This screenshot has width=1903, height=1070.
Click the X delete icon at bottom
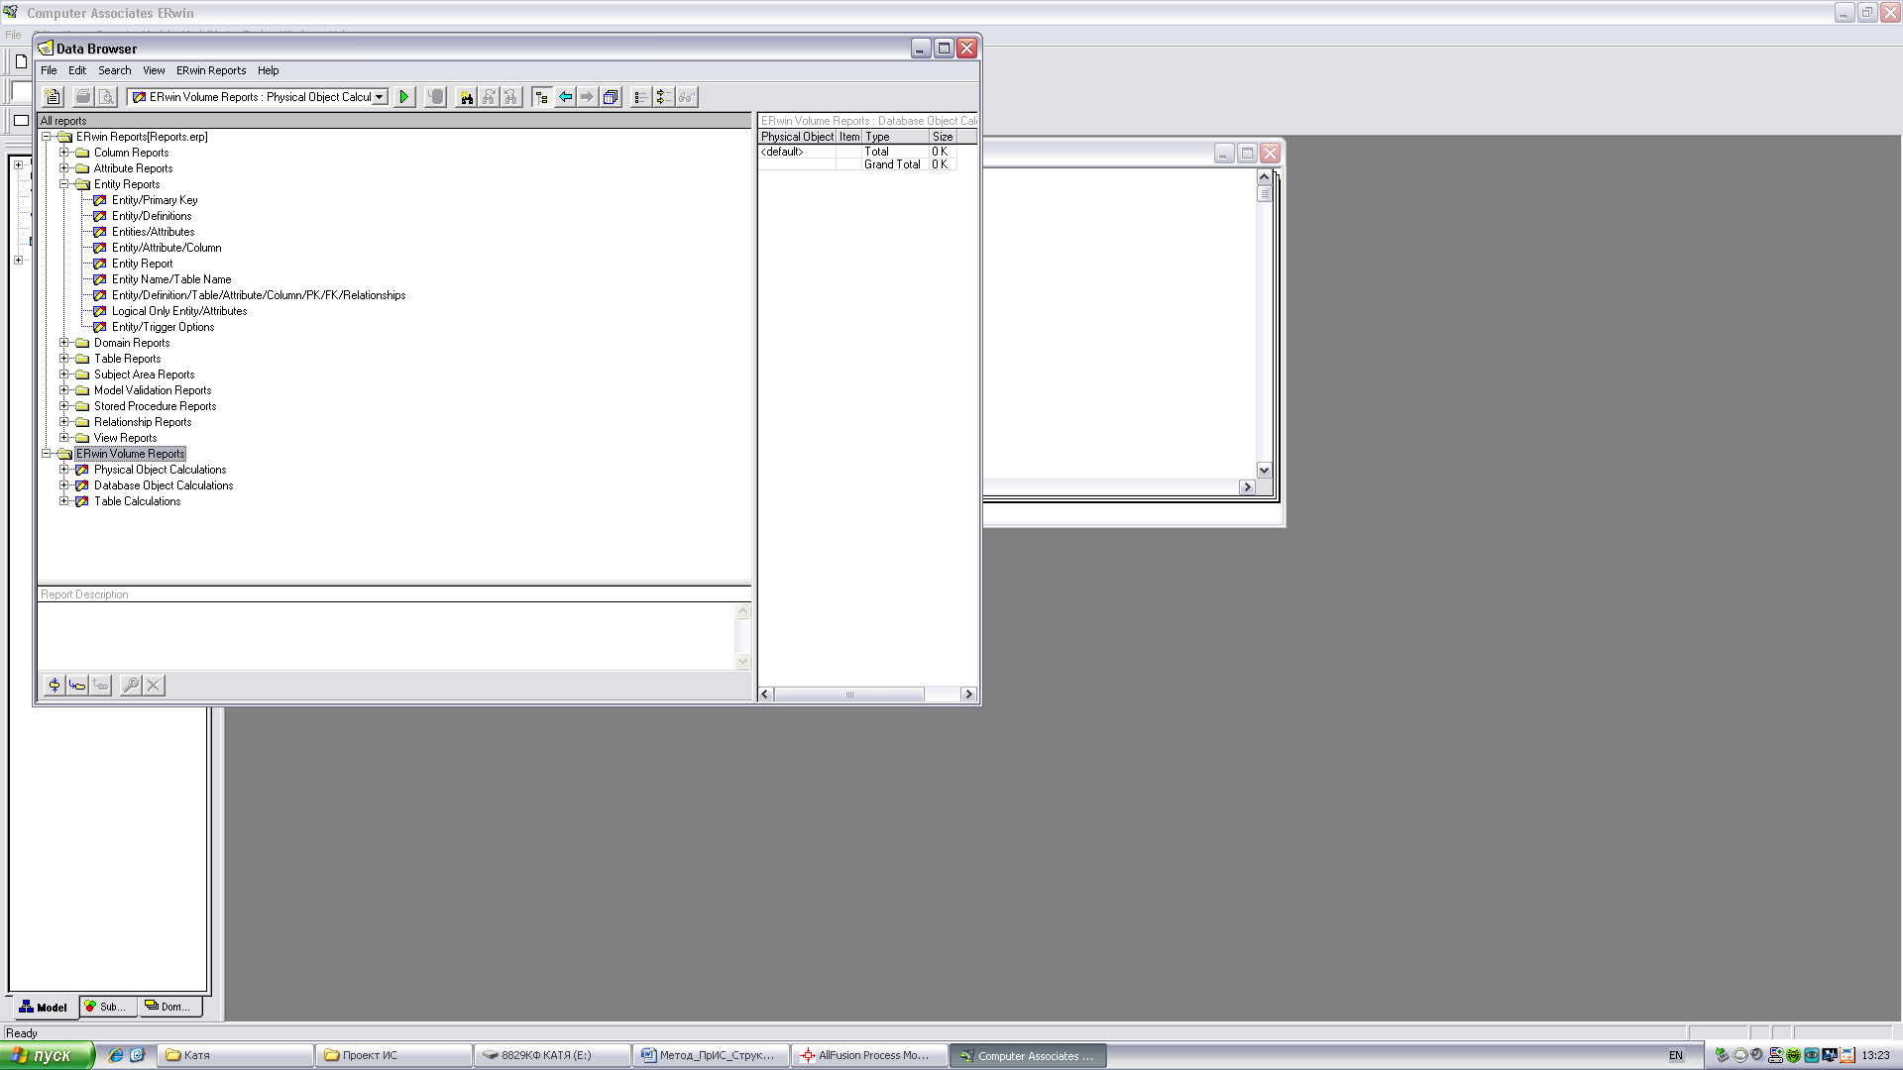coord(154,685)
